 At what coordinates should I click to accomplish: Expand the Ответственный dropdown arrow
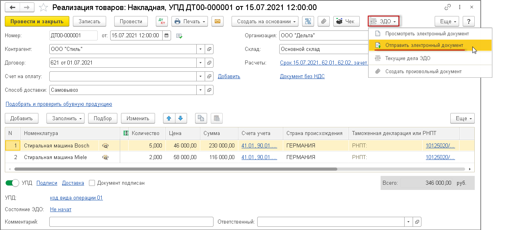tap(409, 222)
